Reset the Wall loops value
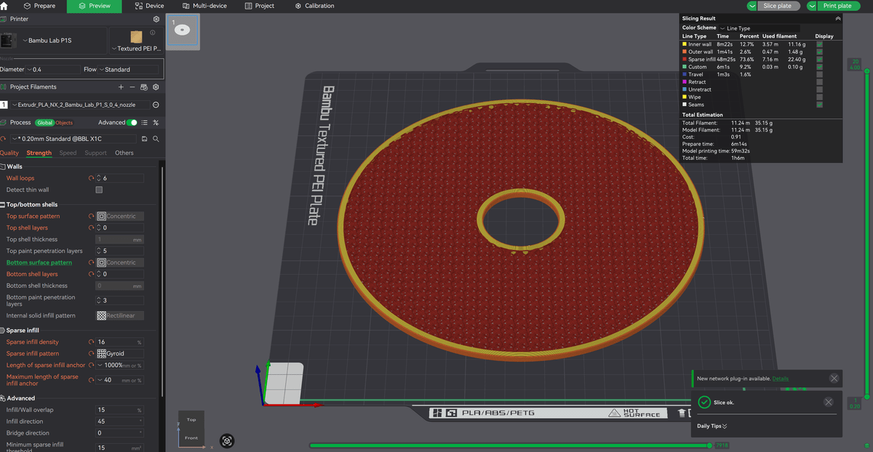 pyautogui.click(x=92, y=178)
